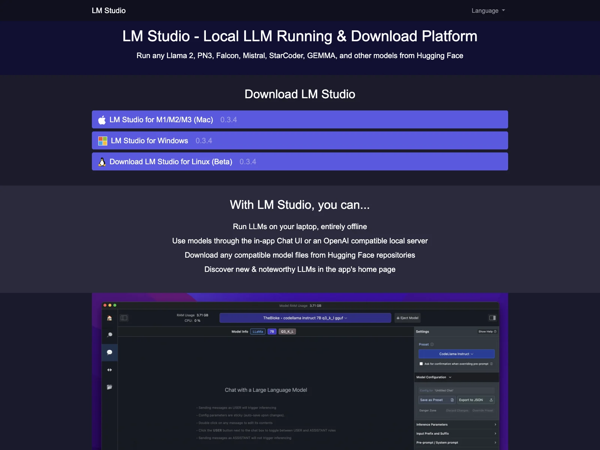600x450 pixels.
Task: Click the Eject Model button
Action: (x=408, y=318)
